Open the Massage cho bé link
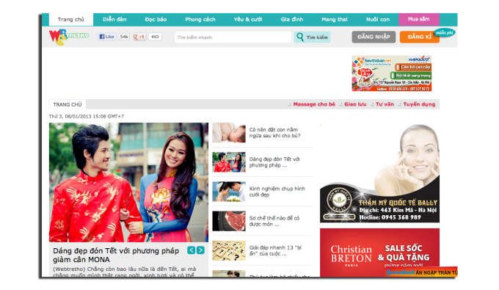 pyautogui.click(x=314, y=104)
